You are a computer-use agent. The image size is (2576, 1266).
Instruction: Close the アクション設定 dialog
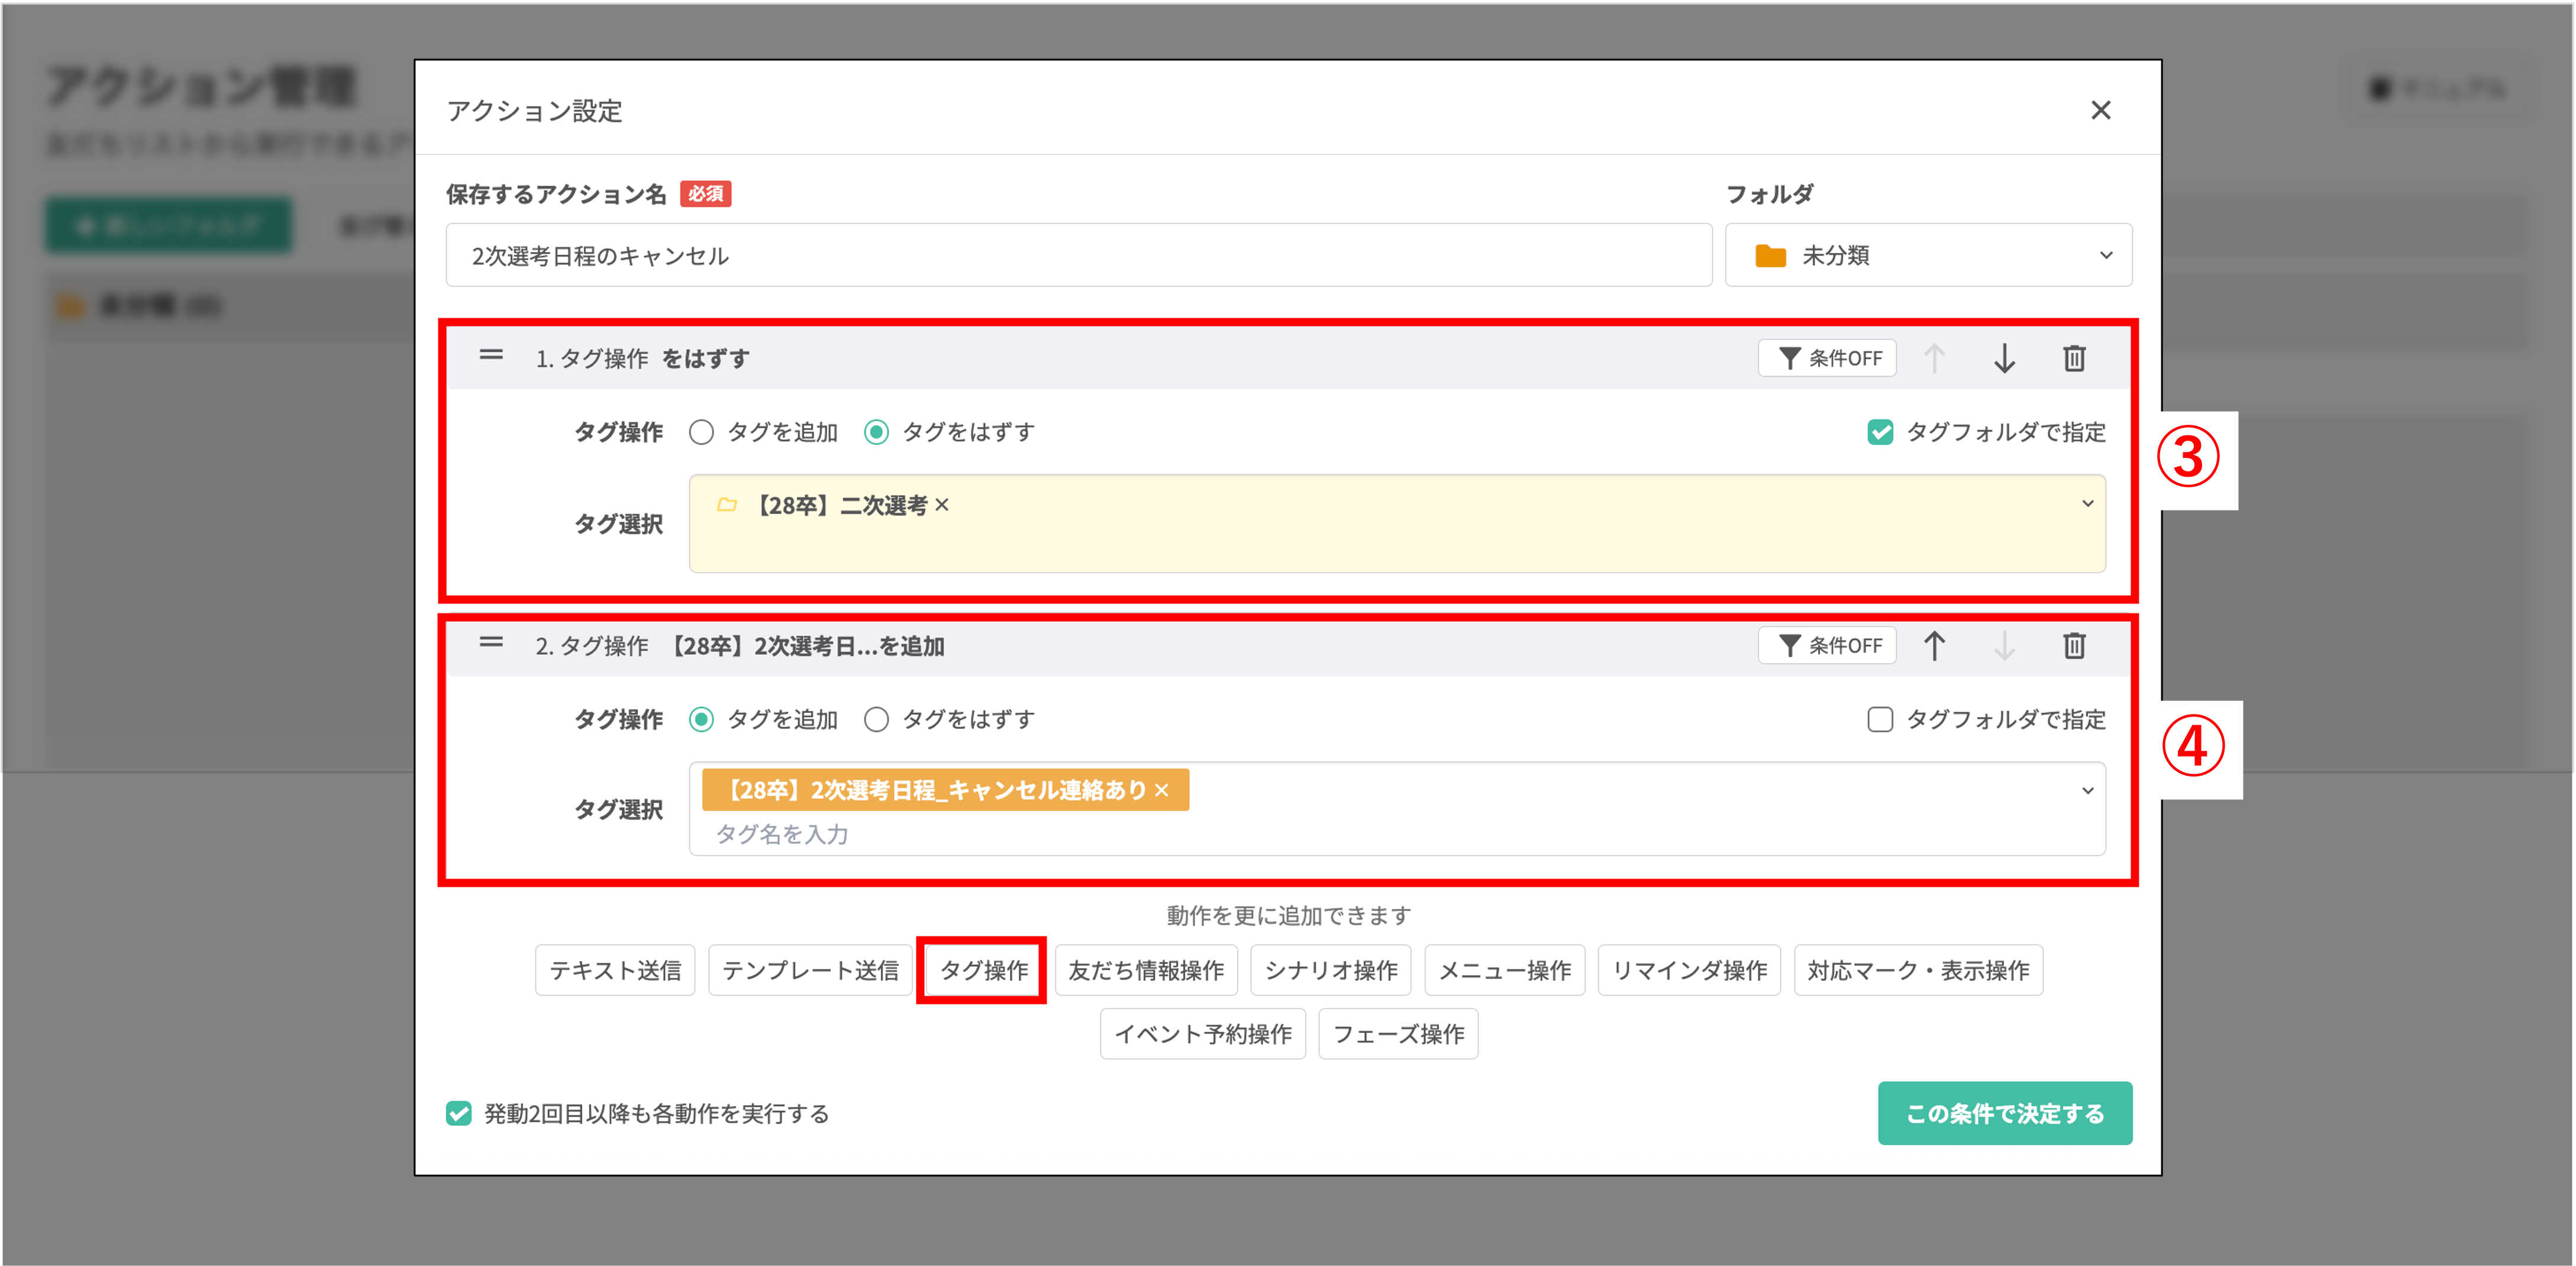point(2100,110)
